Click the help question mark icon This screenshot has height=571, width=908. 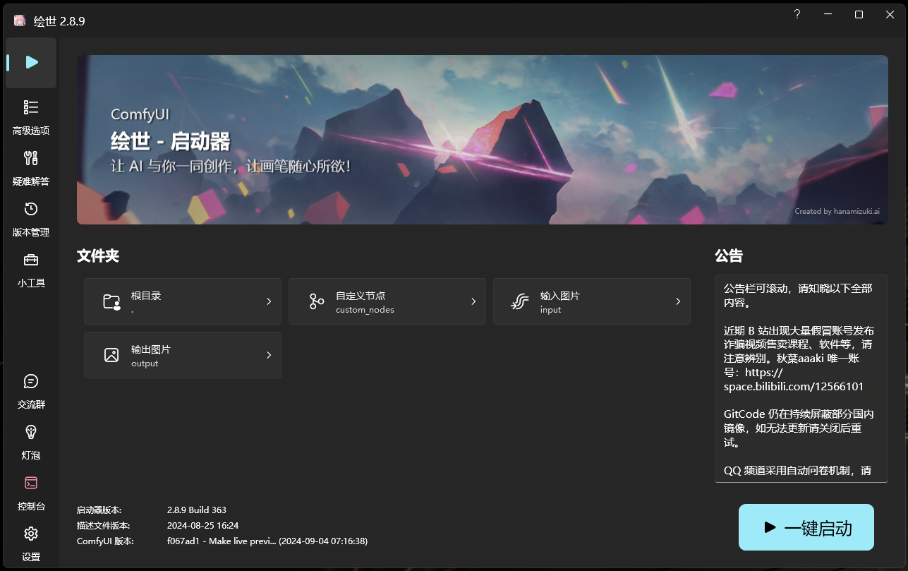pos(797,14)
